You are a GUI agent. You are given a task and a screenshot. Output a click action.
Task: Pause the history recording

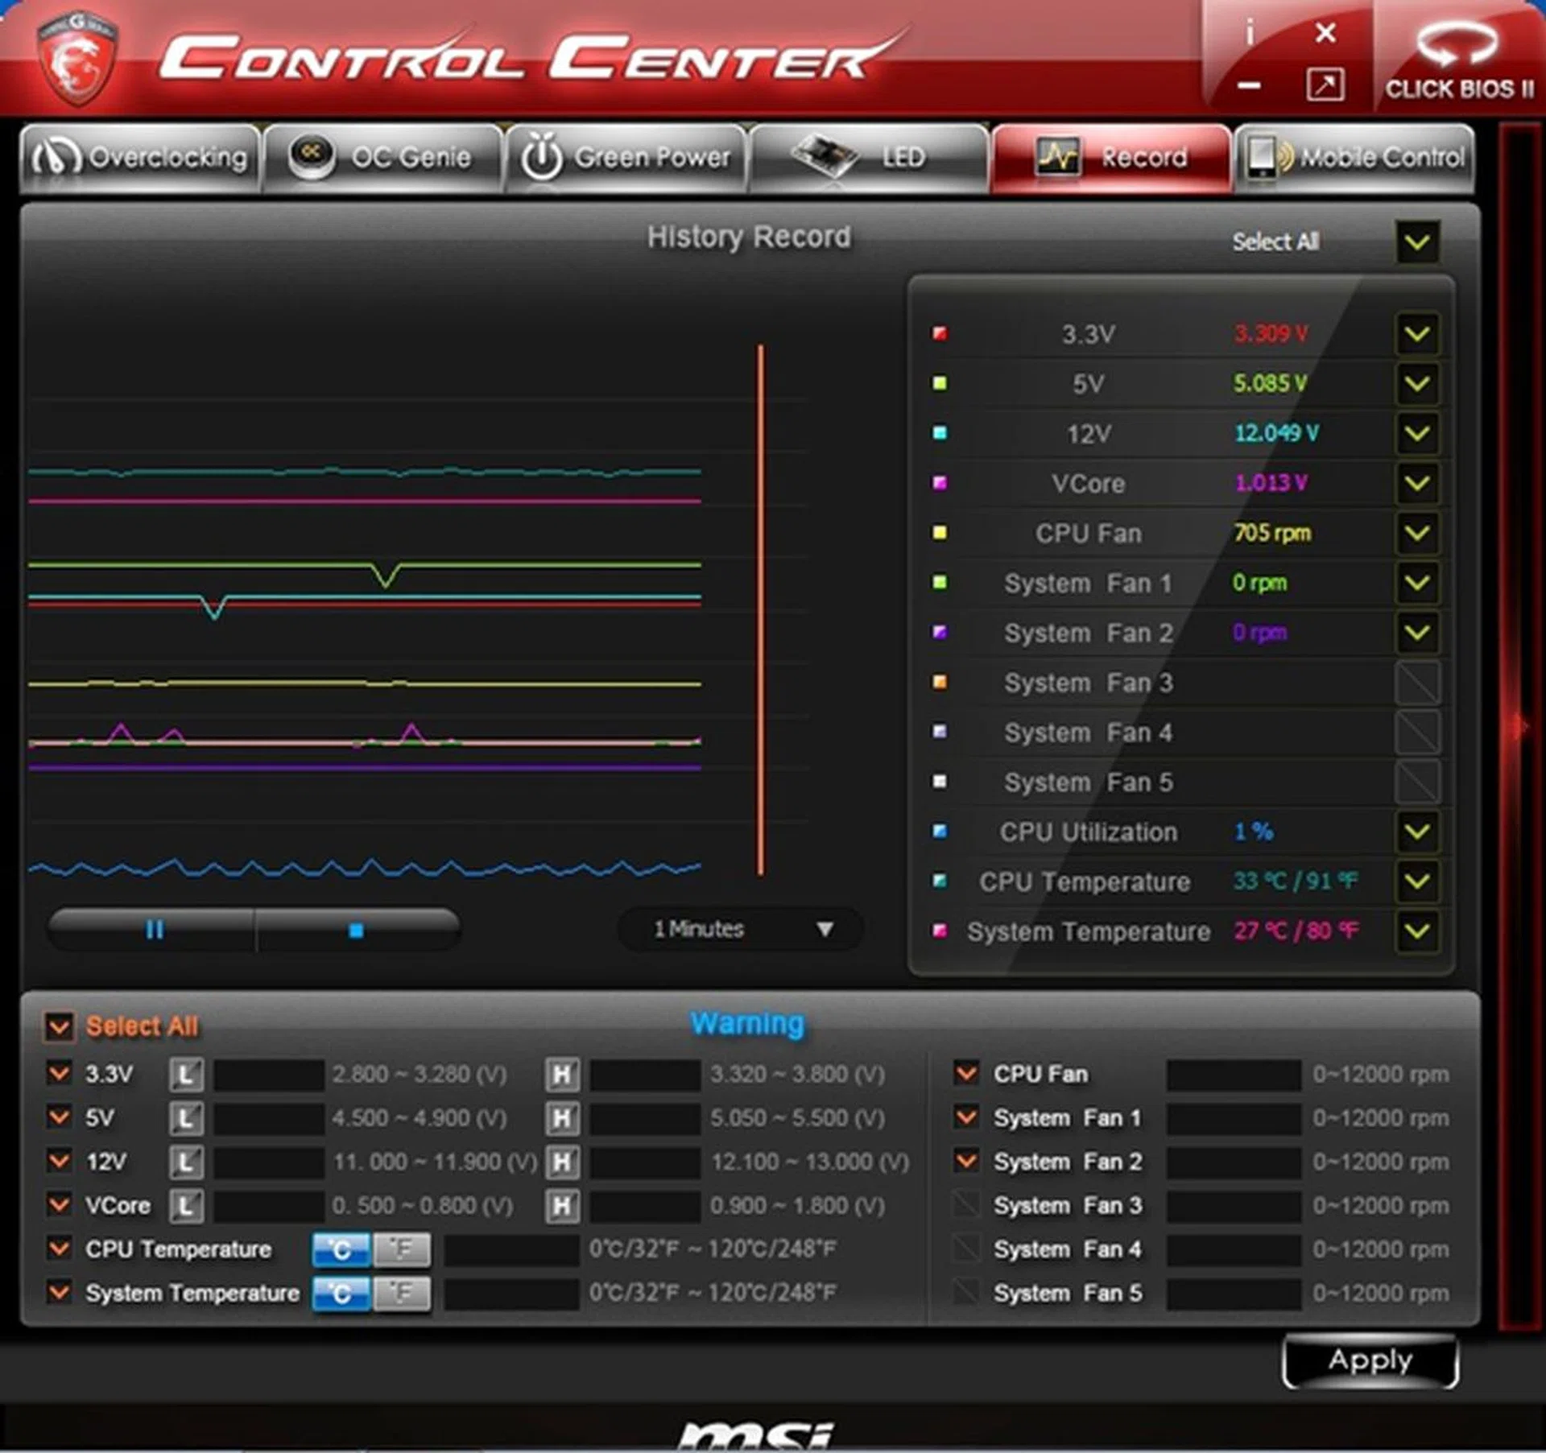tap(154, 930)
